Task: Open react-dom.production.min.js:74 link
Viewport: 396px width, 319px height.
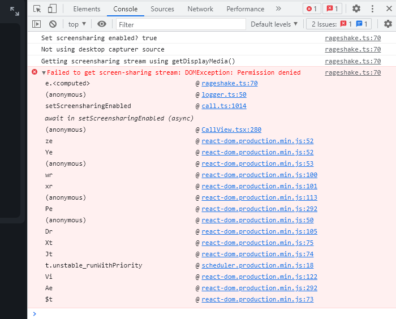Action: (x=257, y=255)
